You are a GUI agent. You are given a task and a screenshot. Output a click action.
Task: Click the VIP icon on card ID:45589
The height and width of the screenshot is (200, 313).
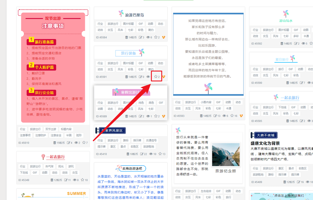163,116
